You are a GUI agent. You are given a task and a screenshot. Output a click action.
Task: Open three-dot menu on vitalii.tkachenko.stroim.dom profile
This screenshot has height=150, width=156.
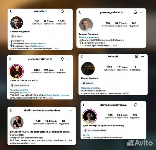pos(71,111)
